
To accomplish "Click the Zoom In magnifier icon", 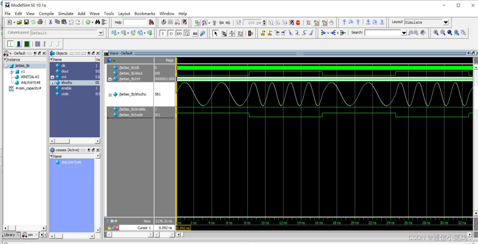I will click(436, 33).
